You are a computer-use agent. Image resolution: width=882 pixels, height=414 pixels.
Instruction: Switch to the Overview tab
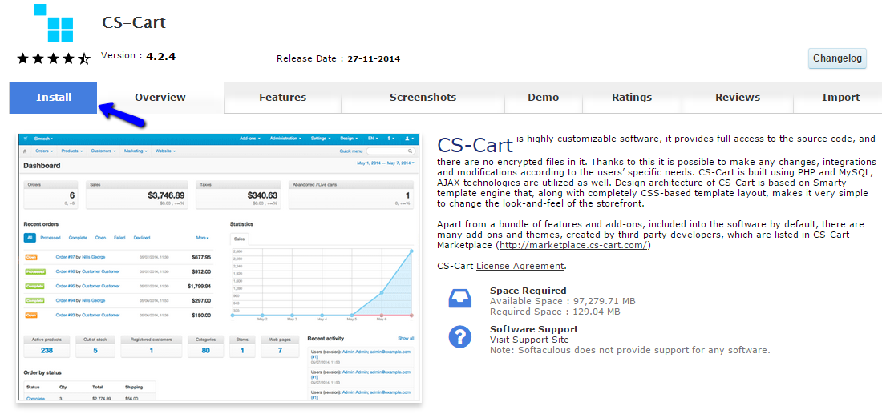coord(160,98)
